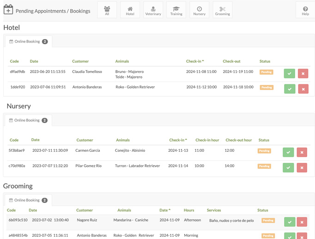Reject Pilar Gomez Rio nursery booking

tap(302, 167)
